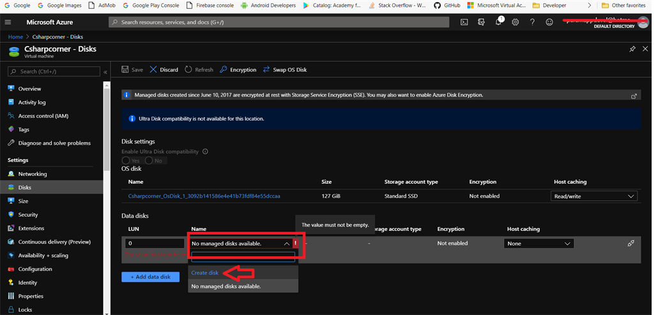Screen dimensions: 654x315
Task: Open Encryption from the toolbar
Action: tap(238, 70)
